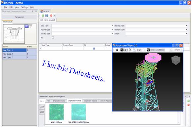Click the green add icon in Historical Layer

pos(189,101)
